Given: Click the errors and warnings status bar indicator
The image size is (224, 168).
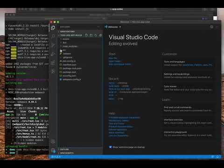Looking at the screenshot, I should [56, 157].
